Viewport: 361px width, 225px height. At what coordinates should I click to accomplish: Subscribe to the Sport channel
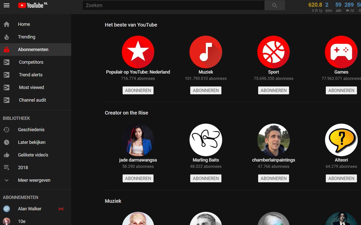pos(273,90)
